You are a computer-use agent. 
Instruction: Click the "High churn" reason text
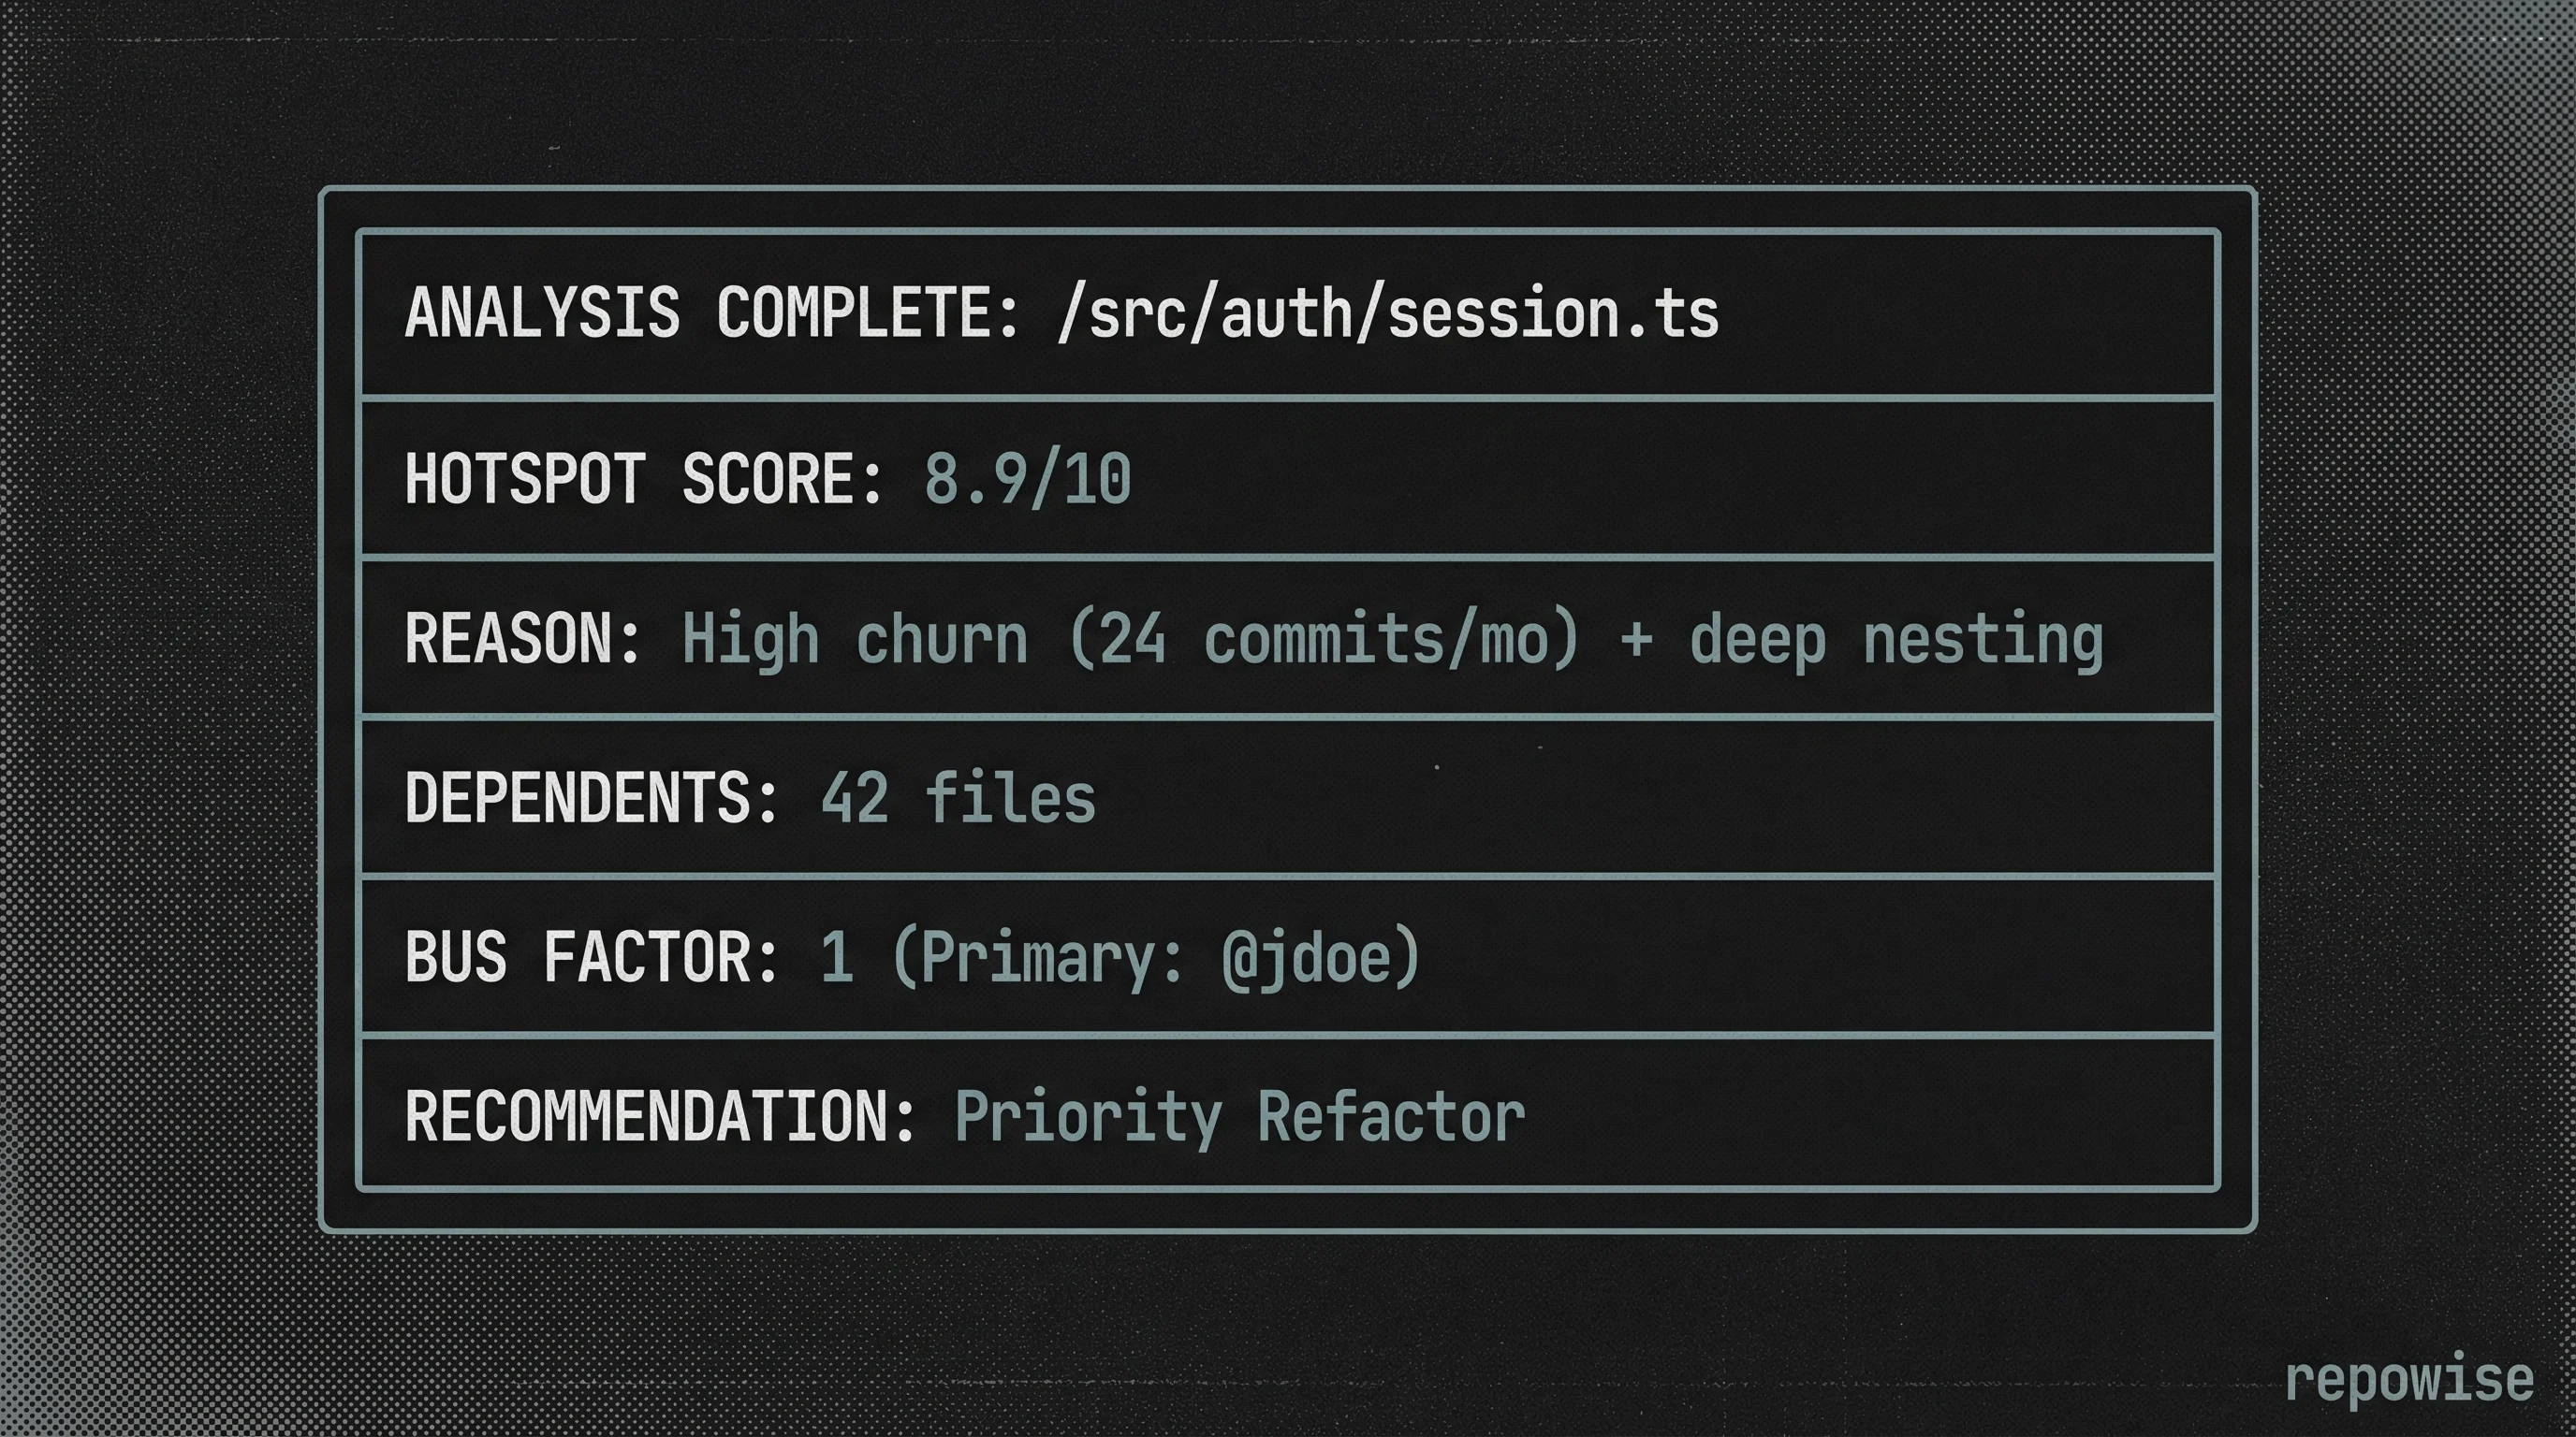click(x=854, y=639)
